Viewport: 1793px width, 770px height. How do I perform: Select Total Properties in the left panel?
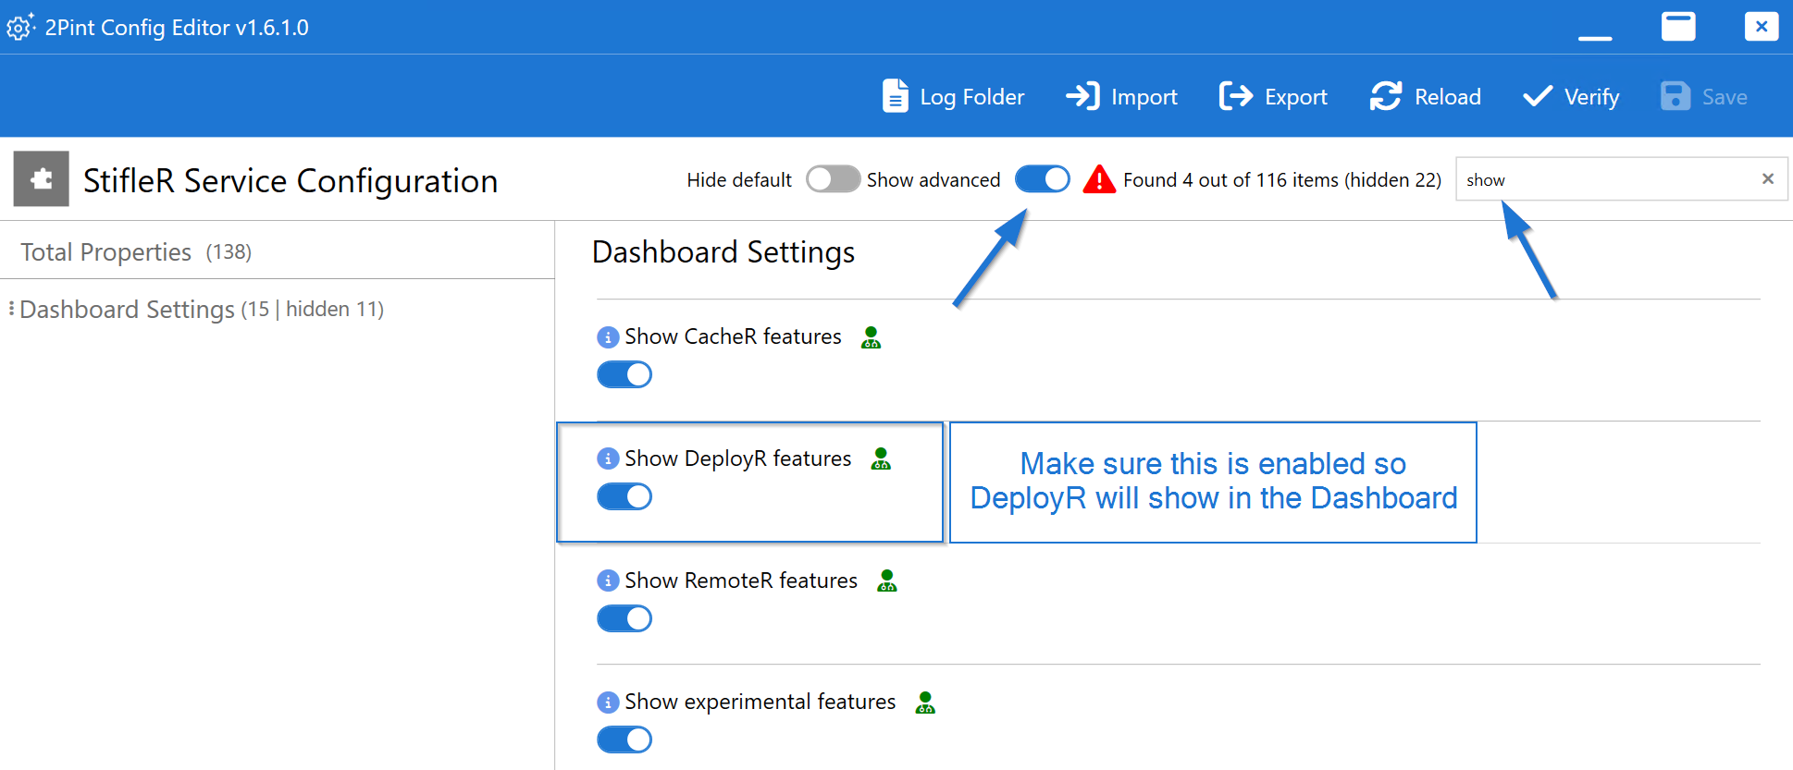pyautogui.click(x=106, y=252)
